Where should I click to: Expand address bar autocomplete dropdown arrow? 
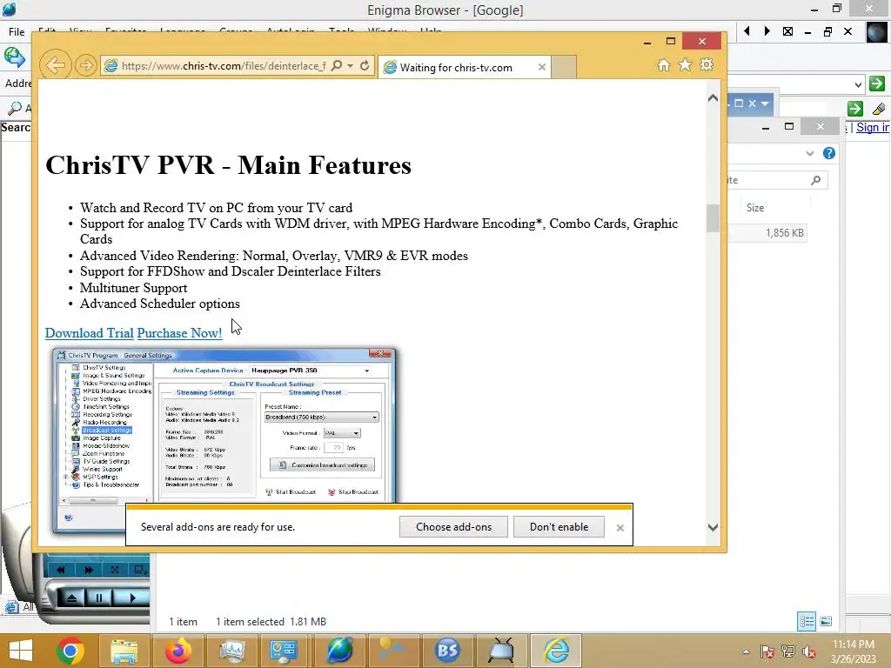[350, 66]
